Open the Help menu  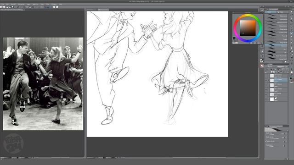point(60,4)
